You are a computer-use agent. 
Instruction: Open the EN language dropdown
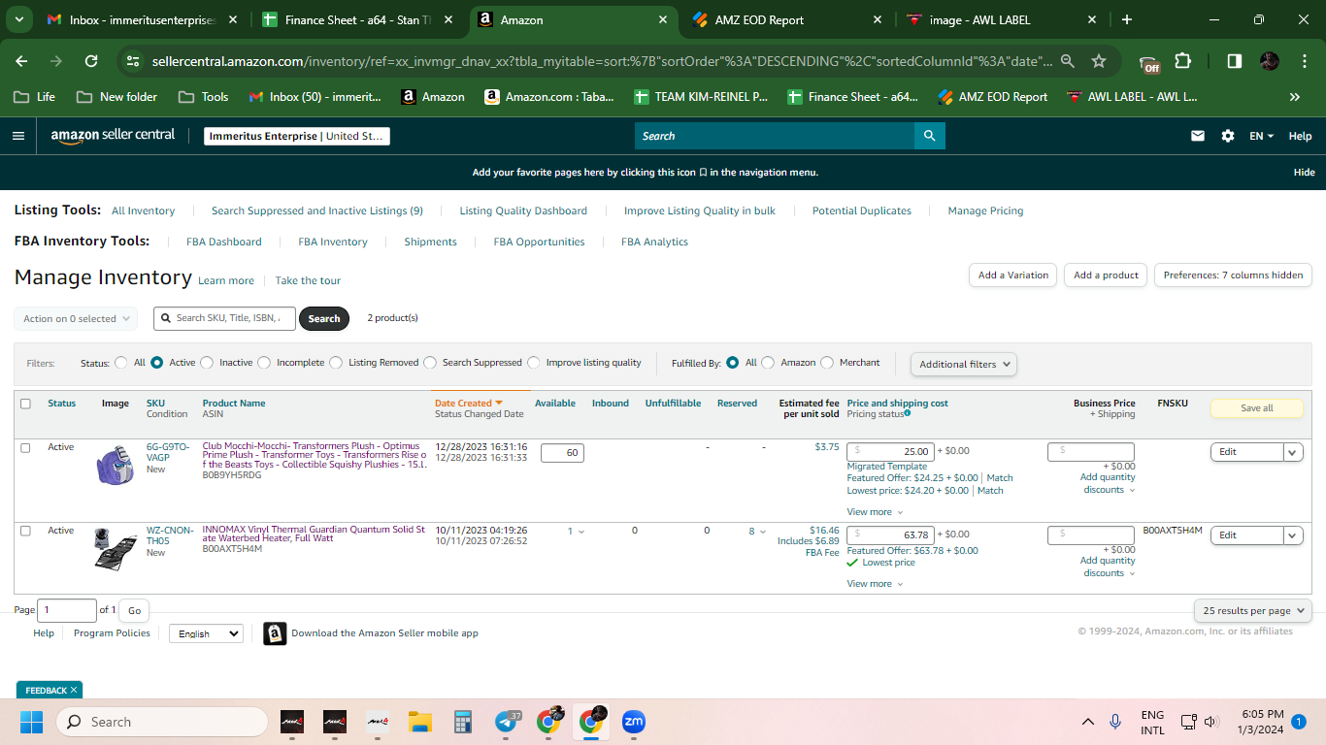coord(1261,136)
